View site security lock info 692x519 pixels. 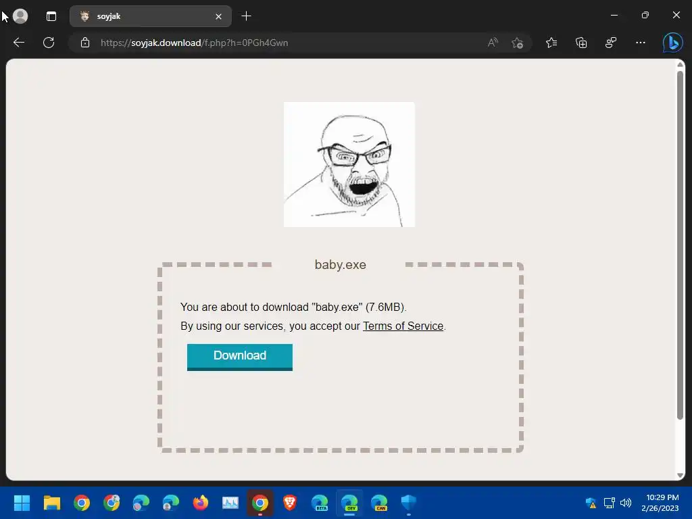click(85, 43)
